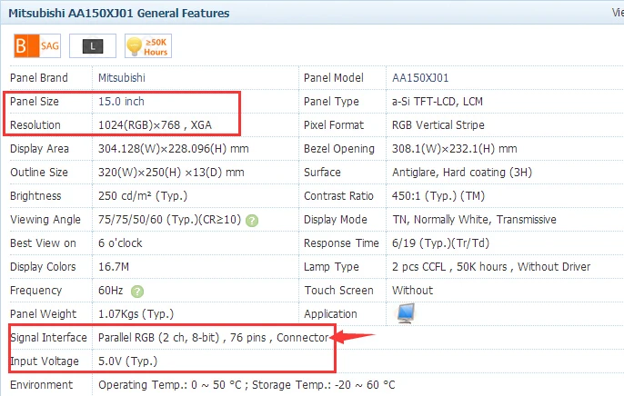The height and width of the screenshot is (396, 624).
Task: Select the 250 cd/m² (Typ.) brightness value
Action: tap(143, 196)
